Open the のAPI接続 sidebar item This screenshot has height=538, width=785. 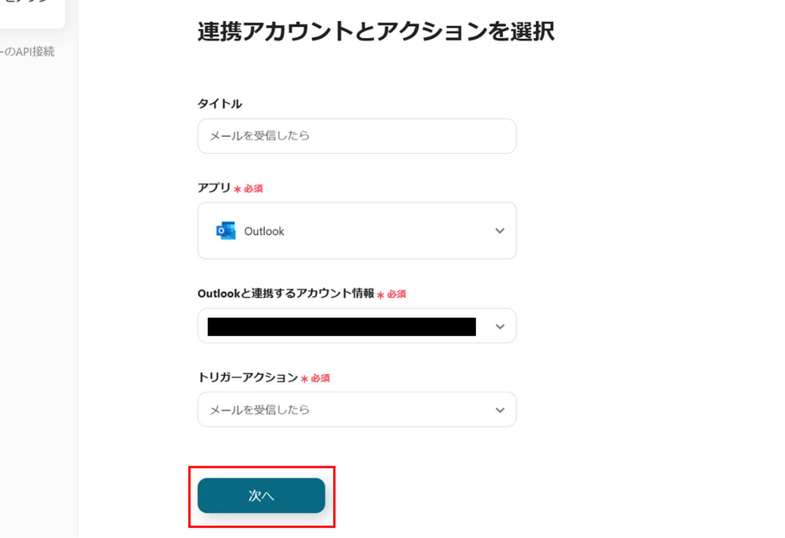[28, 52]
